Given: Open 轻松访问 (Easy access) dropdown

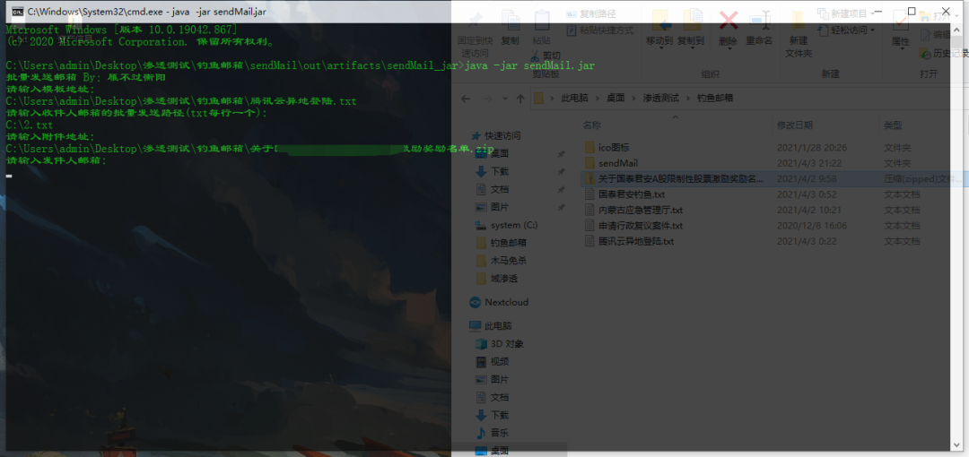Looking at the screenshot, I should [847, 30].
